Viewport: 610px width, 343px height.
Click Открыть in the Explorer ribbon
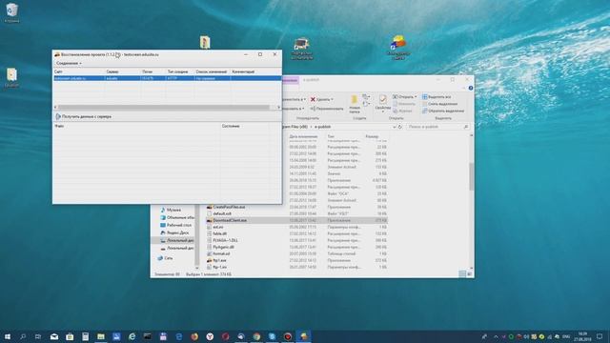pos(404,96)
